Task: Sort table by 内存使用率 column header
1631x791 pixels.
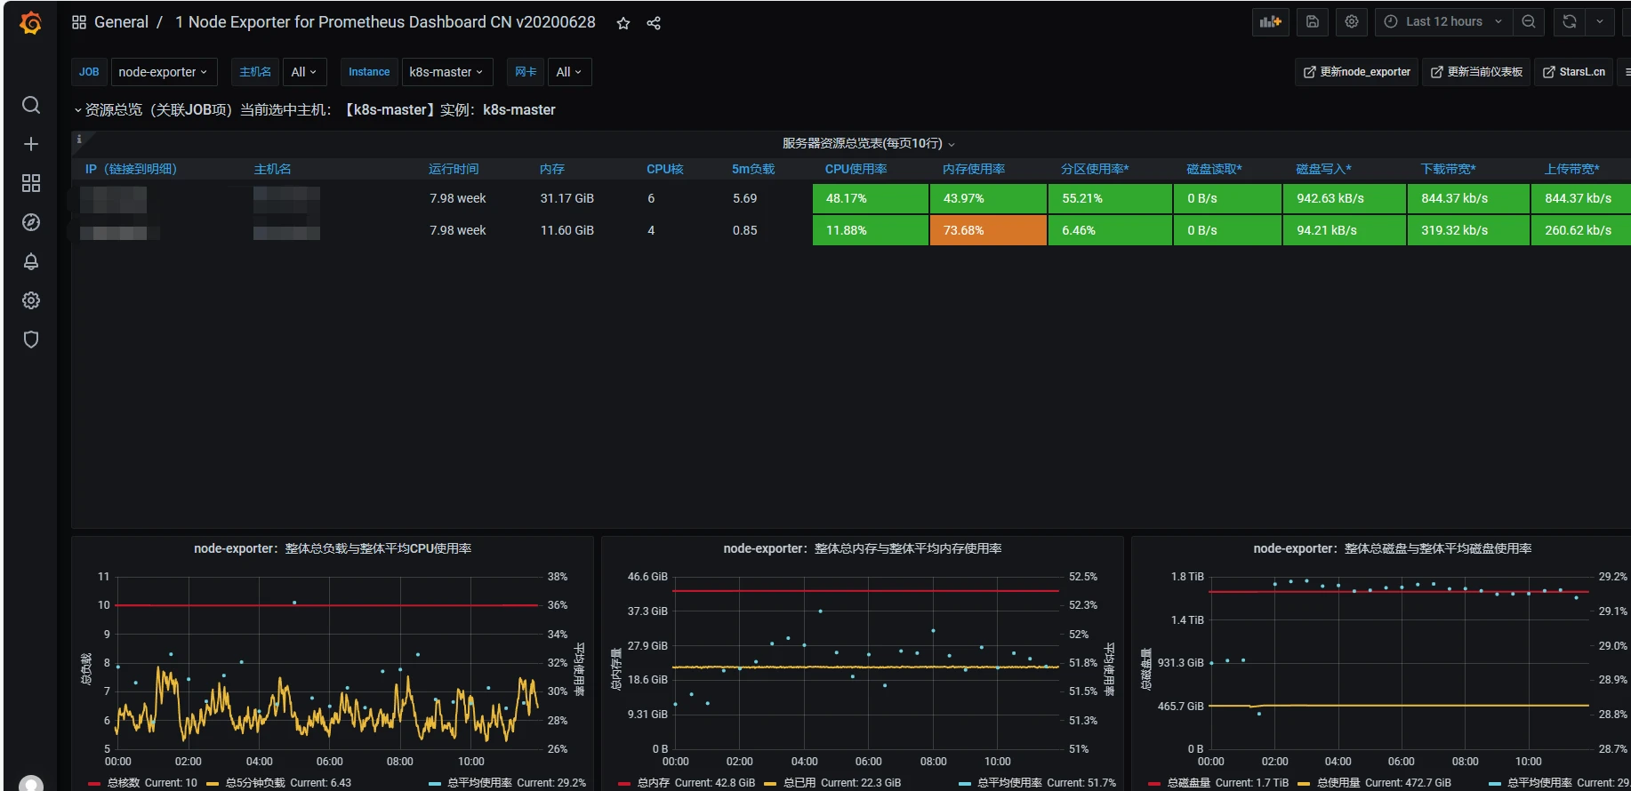Action: click(974, 169)
